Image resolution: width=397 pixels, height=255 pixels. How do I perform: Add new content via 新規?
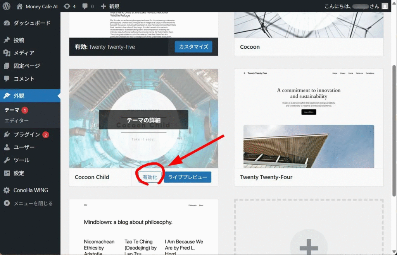pos(110,6)
